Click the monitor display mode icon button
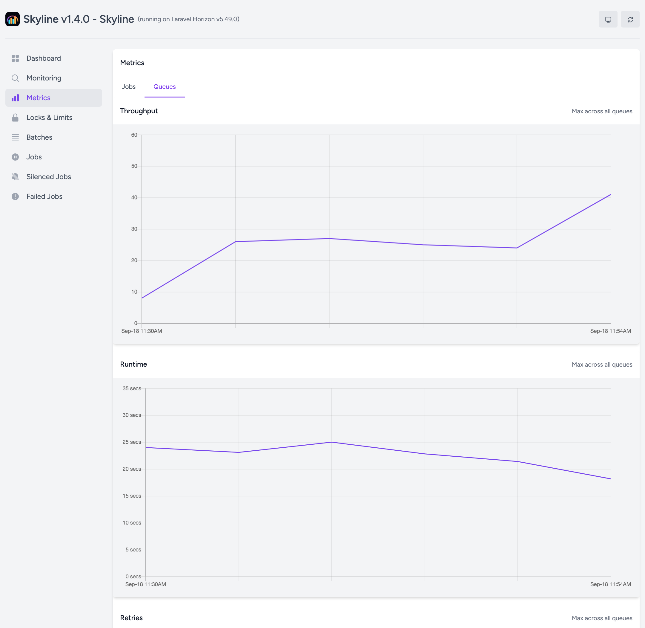This screenshot has width=645, height=628. tap(608, 19)
